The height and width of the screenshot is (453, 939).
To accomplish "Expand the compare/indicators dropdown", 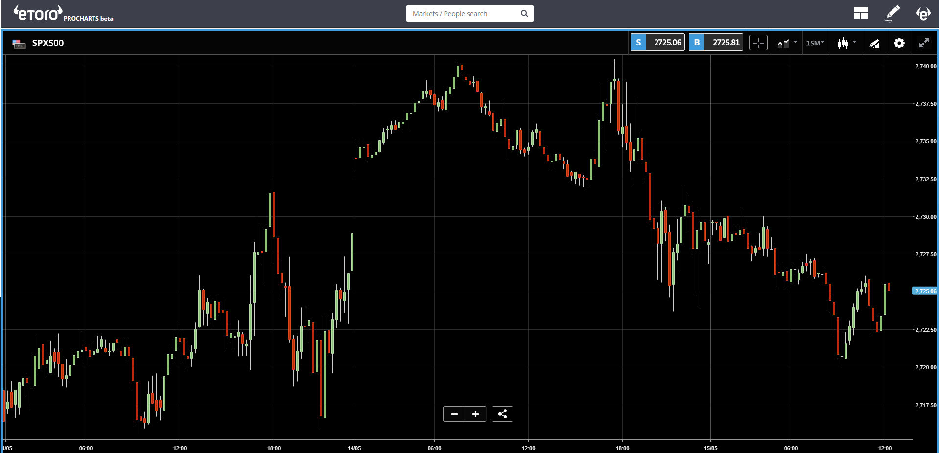I will coord(787,43).
